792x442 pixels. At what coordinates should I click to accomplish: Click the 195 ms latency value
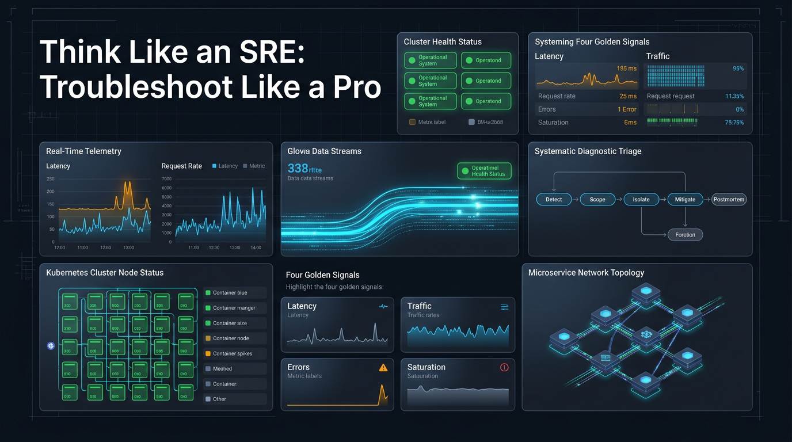(x=627, y=68)
